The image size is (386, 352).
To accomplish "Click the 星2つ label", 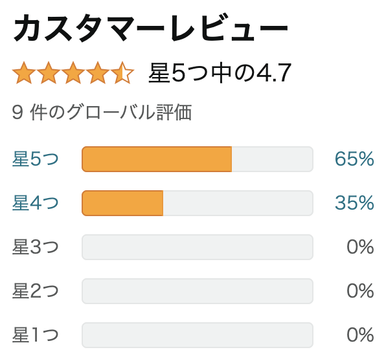I will pos(36,291).
